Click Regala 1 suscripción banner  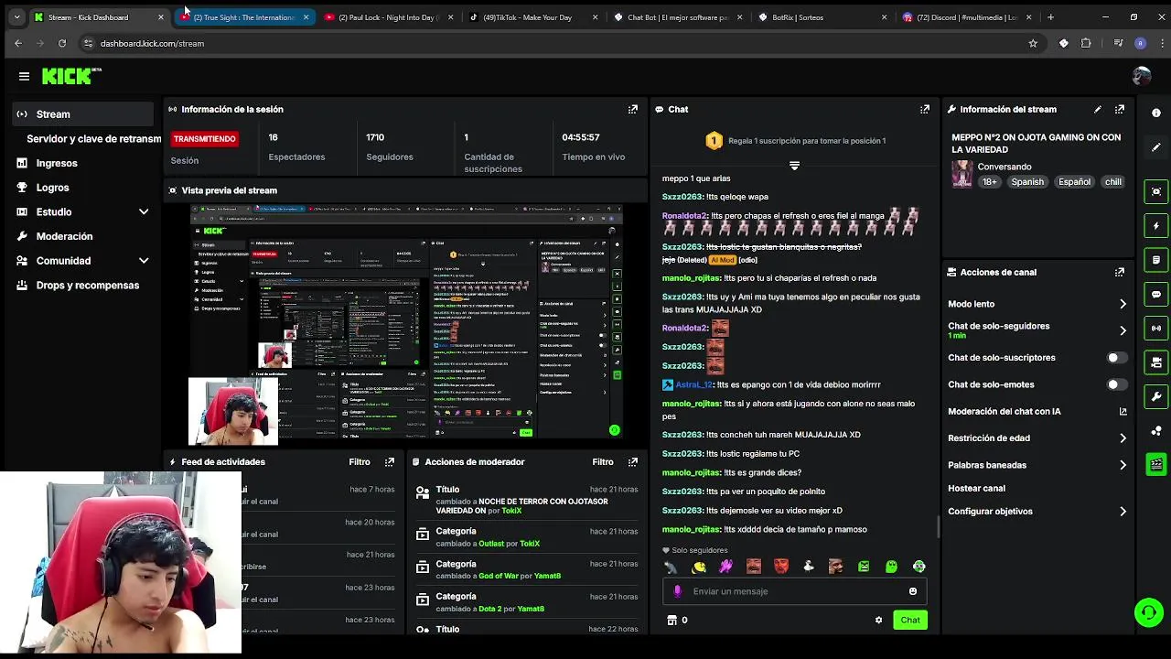pos(794,141)
